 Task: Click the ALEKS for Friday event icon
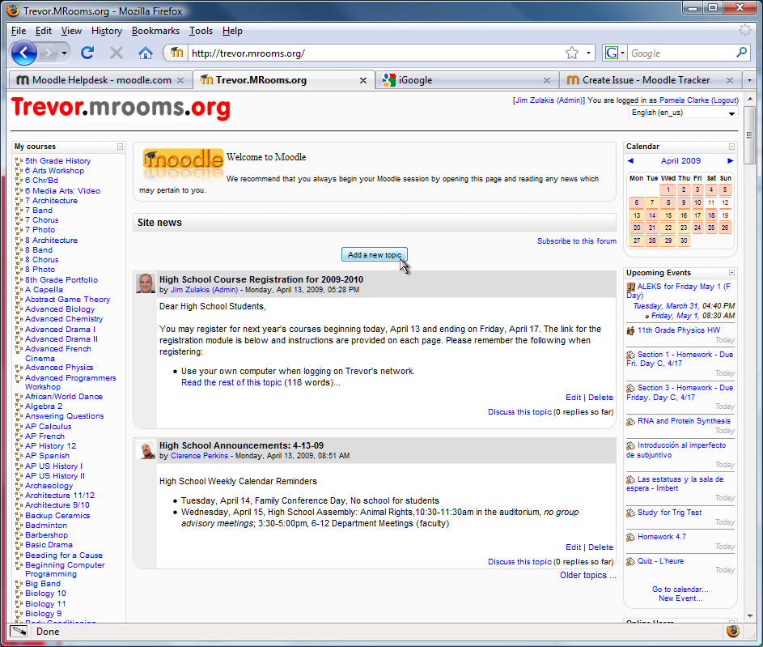coord(630,287)
